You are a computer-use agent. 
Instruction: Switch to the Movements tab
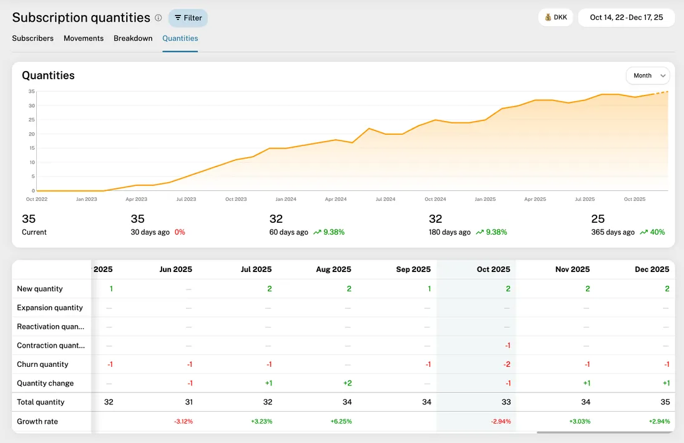coord(84,38)
